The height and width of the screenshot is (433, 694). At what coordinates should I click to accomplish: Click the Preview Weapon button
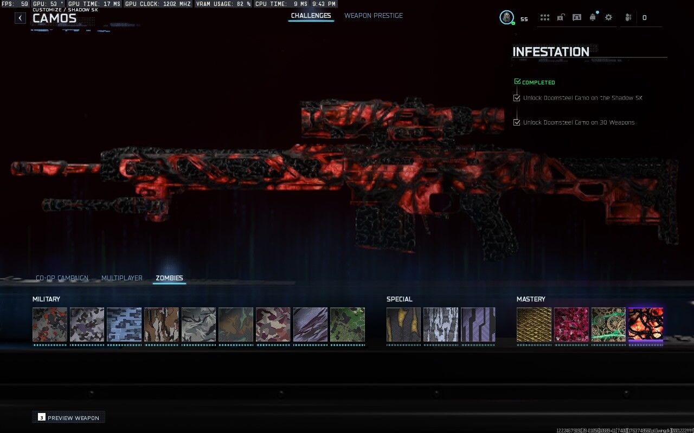68,417
